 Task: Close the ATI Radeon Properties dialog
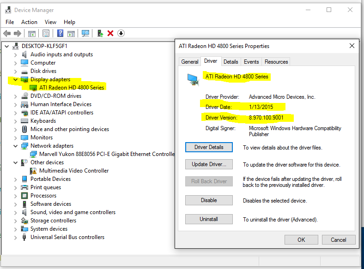tap(352, 46)
